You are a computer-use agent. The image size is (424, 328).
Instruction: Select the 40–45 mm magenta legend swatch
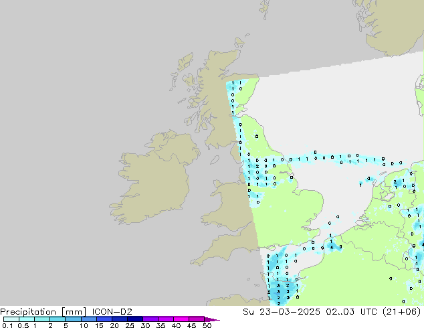pyautogui.click(x=181, y=319)
